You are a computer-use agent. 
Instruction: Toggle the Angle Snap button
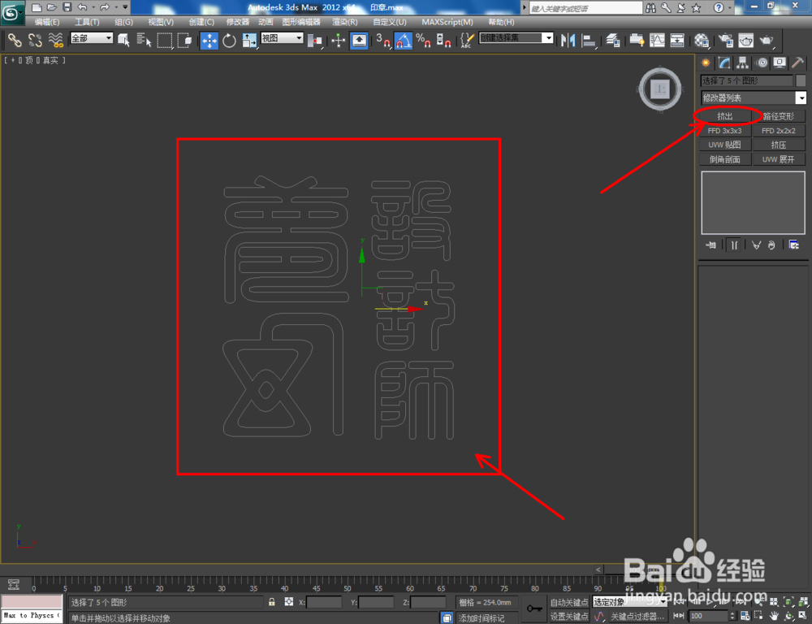[x=404, y=41]
